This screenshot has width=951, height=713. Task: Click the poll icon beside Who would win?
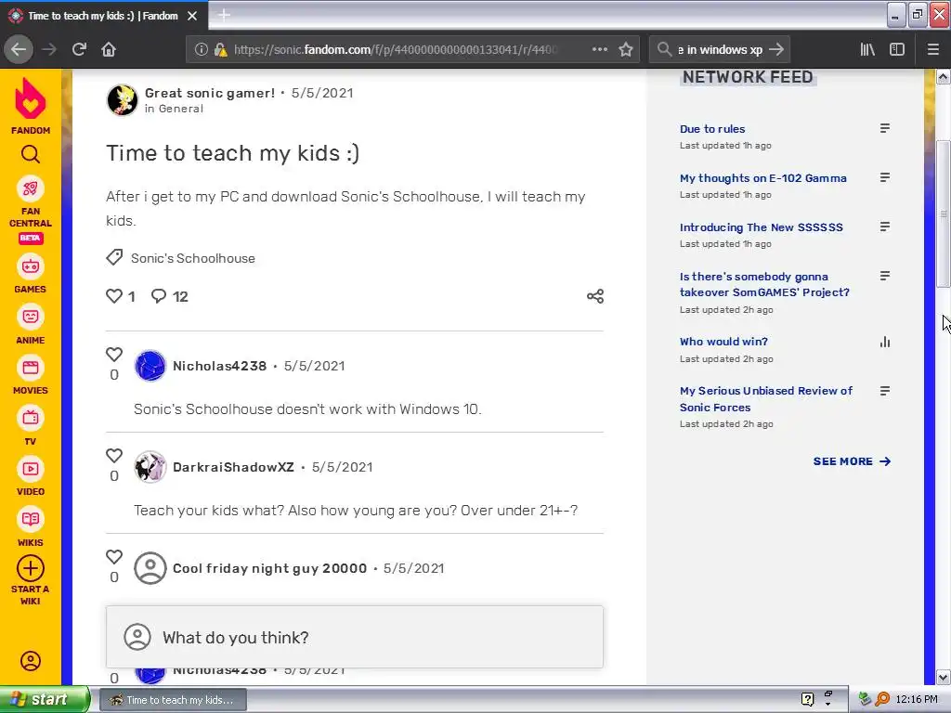click(885, 342)
